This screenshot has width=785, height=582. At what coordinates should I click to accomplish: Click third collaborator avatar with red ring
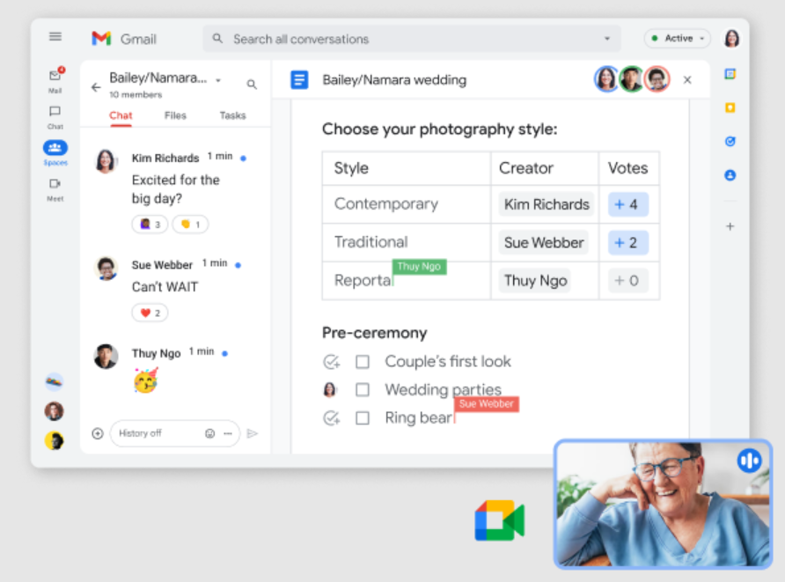coord(657,79)
